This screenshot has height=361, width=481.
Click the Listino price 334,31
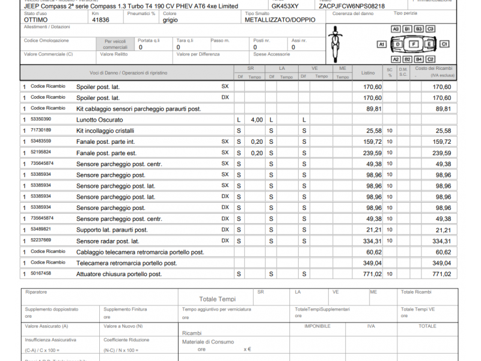pyautogui.click(x=372, y=241)
